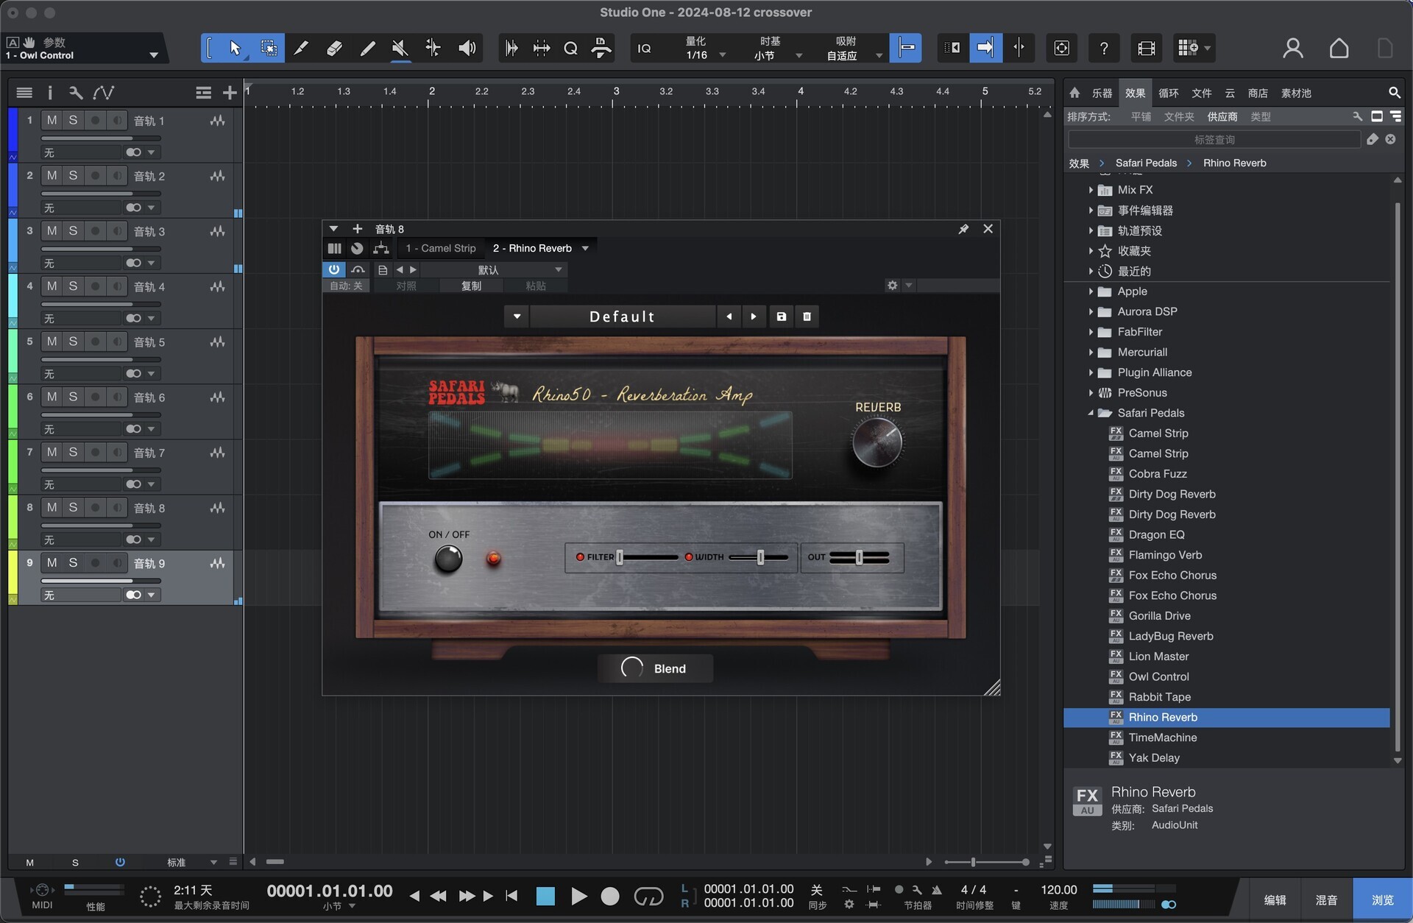Open the 素材池 browser tab
Viewport: 1413px width, 923px height.
(x=1296, y=93)
